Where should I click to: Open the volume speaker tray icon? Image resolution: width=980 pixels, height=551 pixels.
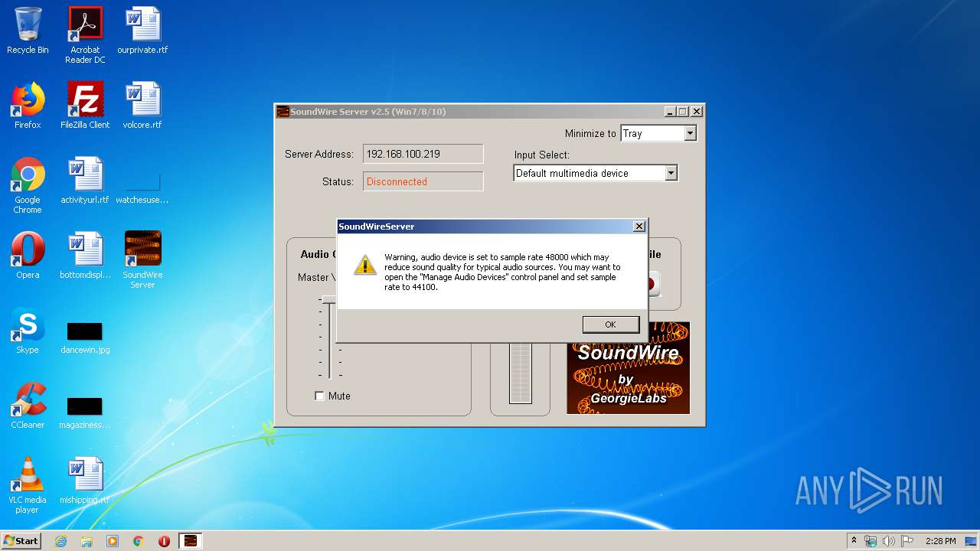point(889,541)
